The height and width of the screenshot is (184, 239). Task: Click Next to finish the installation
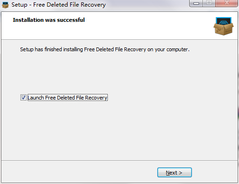pos(174,173)
